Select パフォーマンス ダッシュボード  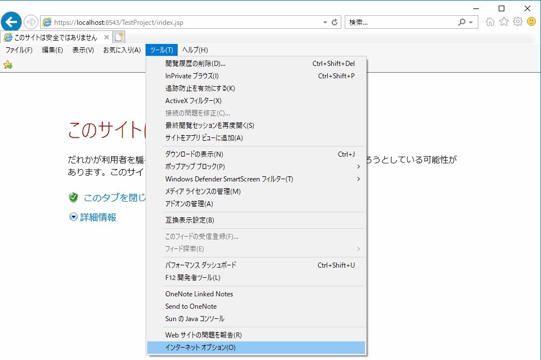[x=256, y=265]
